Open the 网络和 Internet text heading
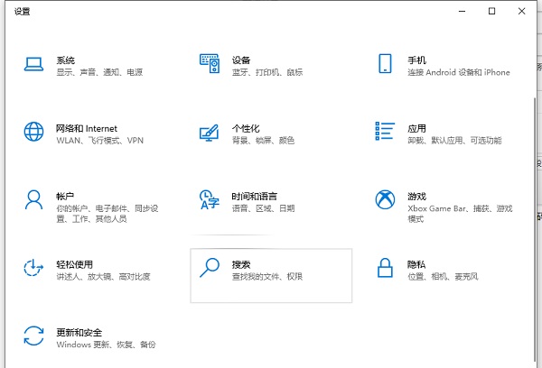The image size is (542, 368). click(x=87, y=128)
